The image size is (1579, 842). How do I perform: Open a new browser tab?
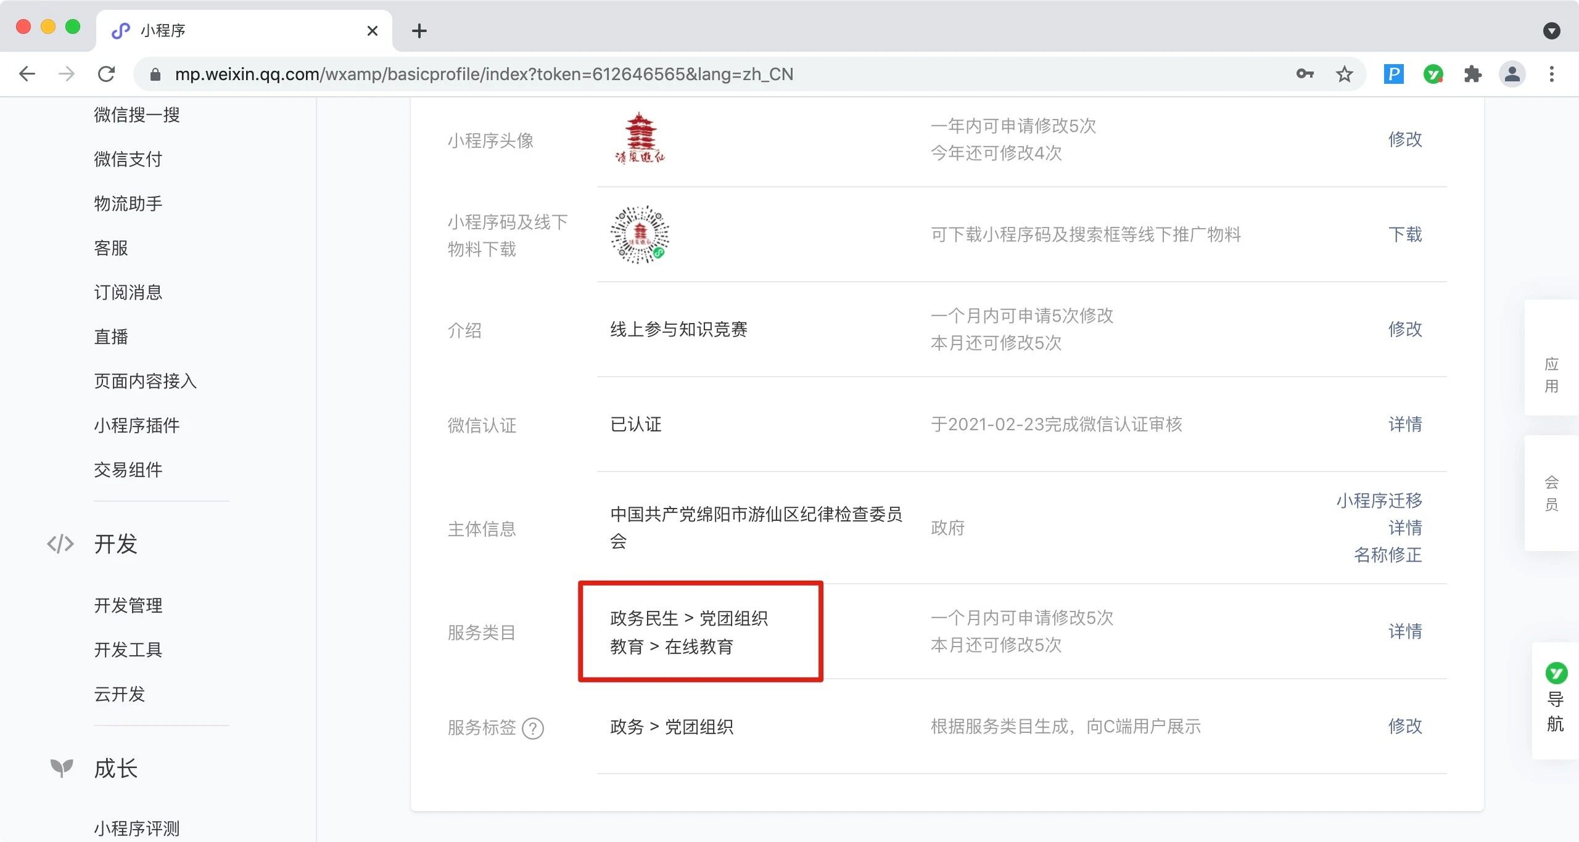point(419,31)
